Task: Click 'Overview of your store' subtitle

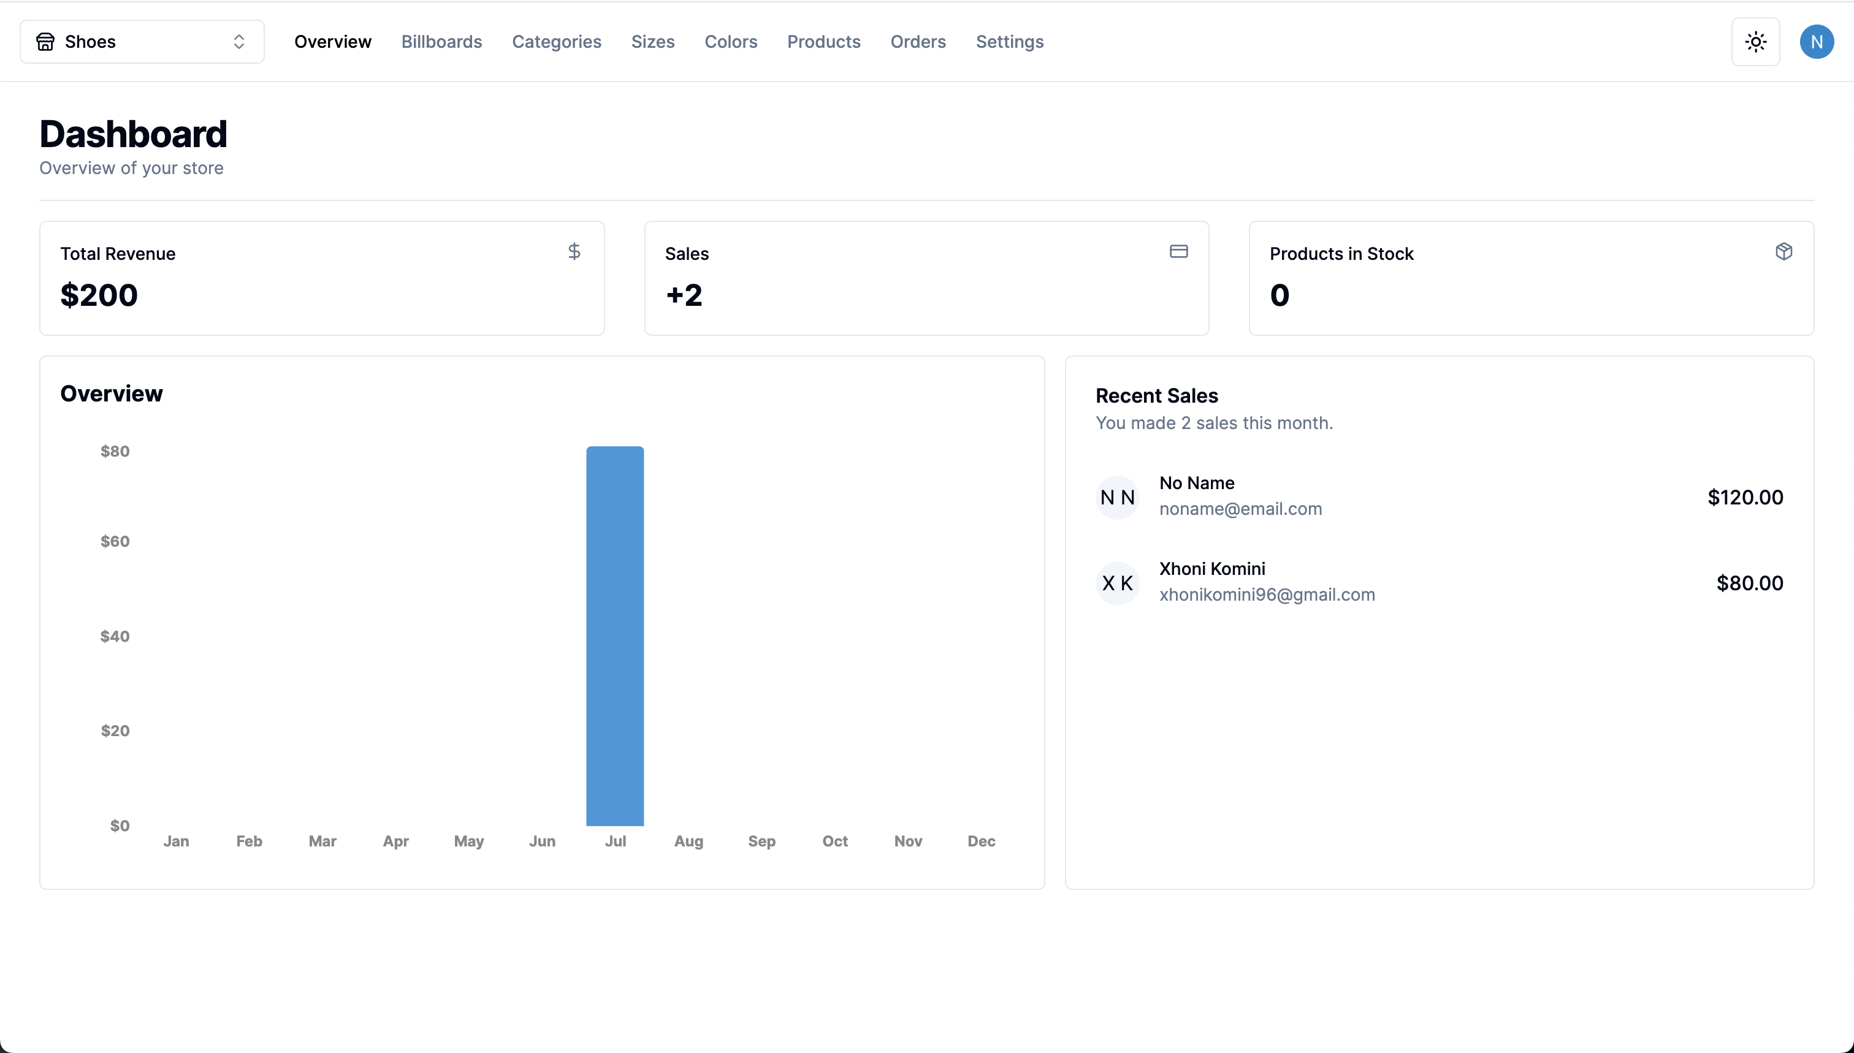Action: click(x=132, y=169)
